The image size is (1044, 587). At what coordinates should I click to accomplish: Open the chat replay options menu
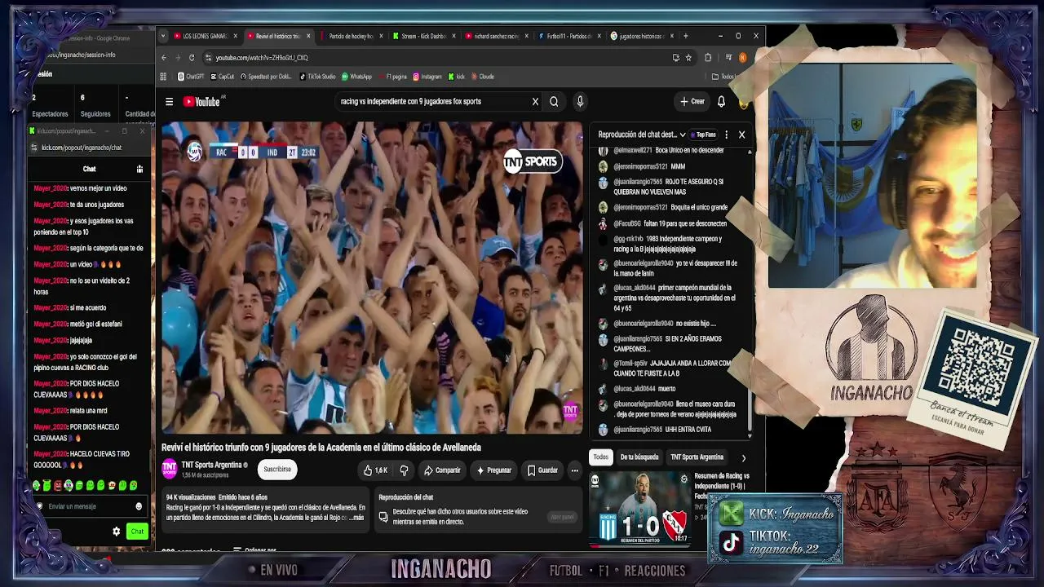(726, 135)
